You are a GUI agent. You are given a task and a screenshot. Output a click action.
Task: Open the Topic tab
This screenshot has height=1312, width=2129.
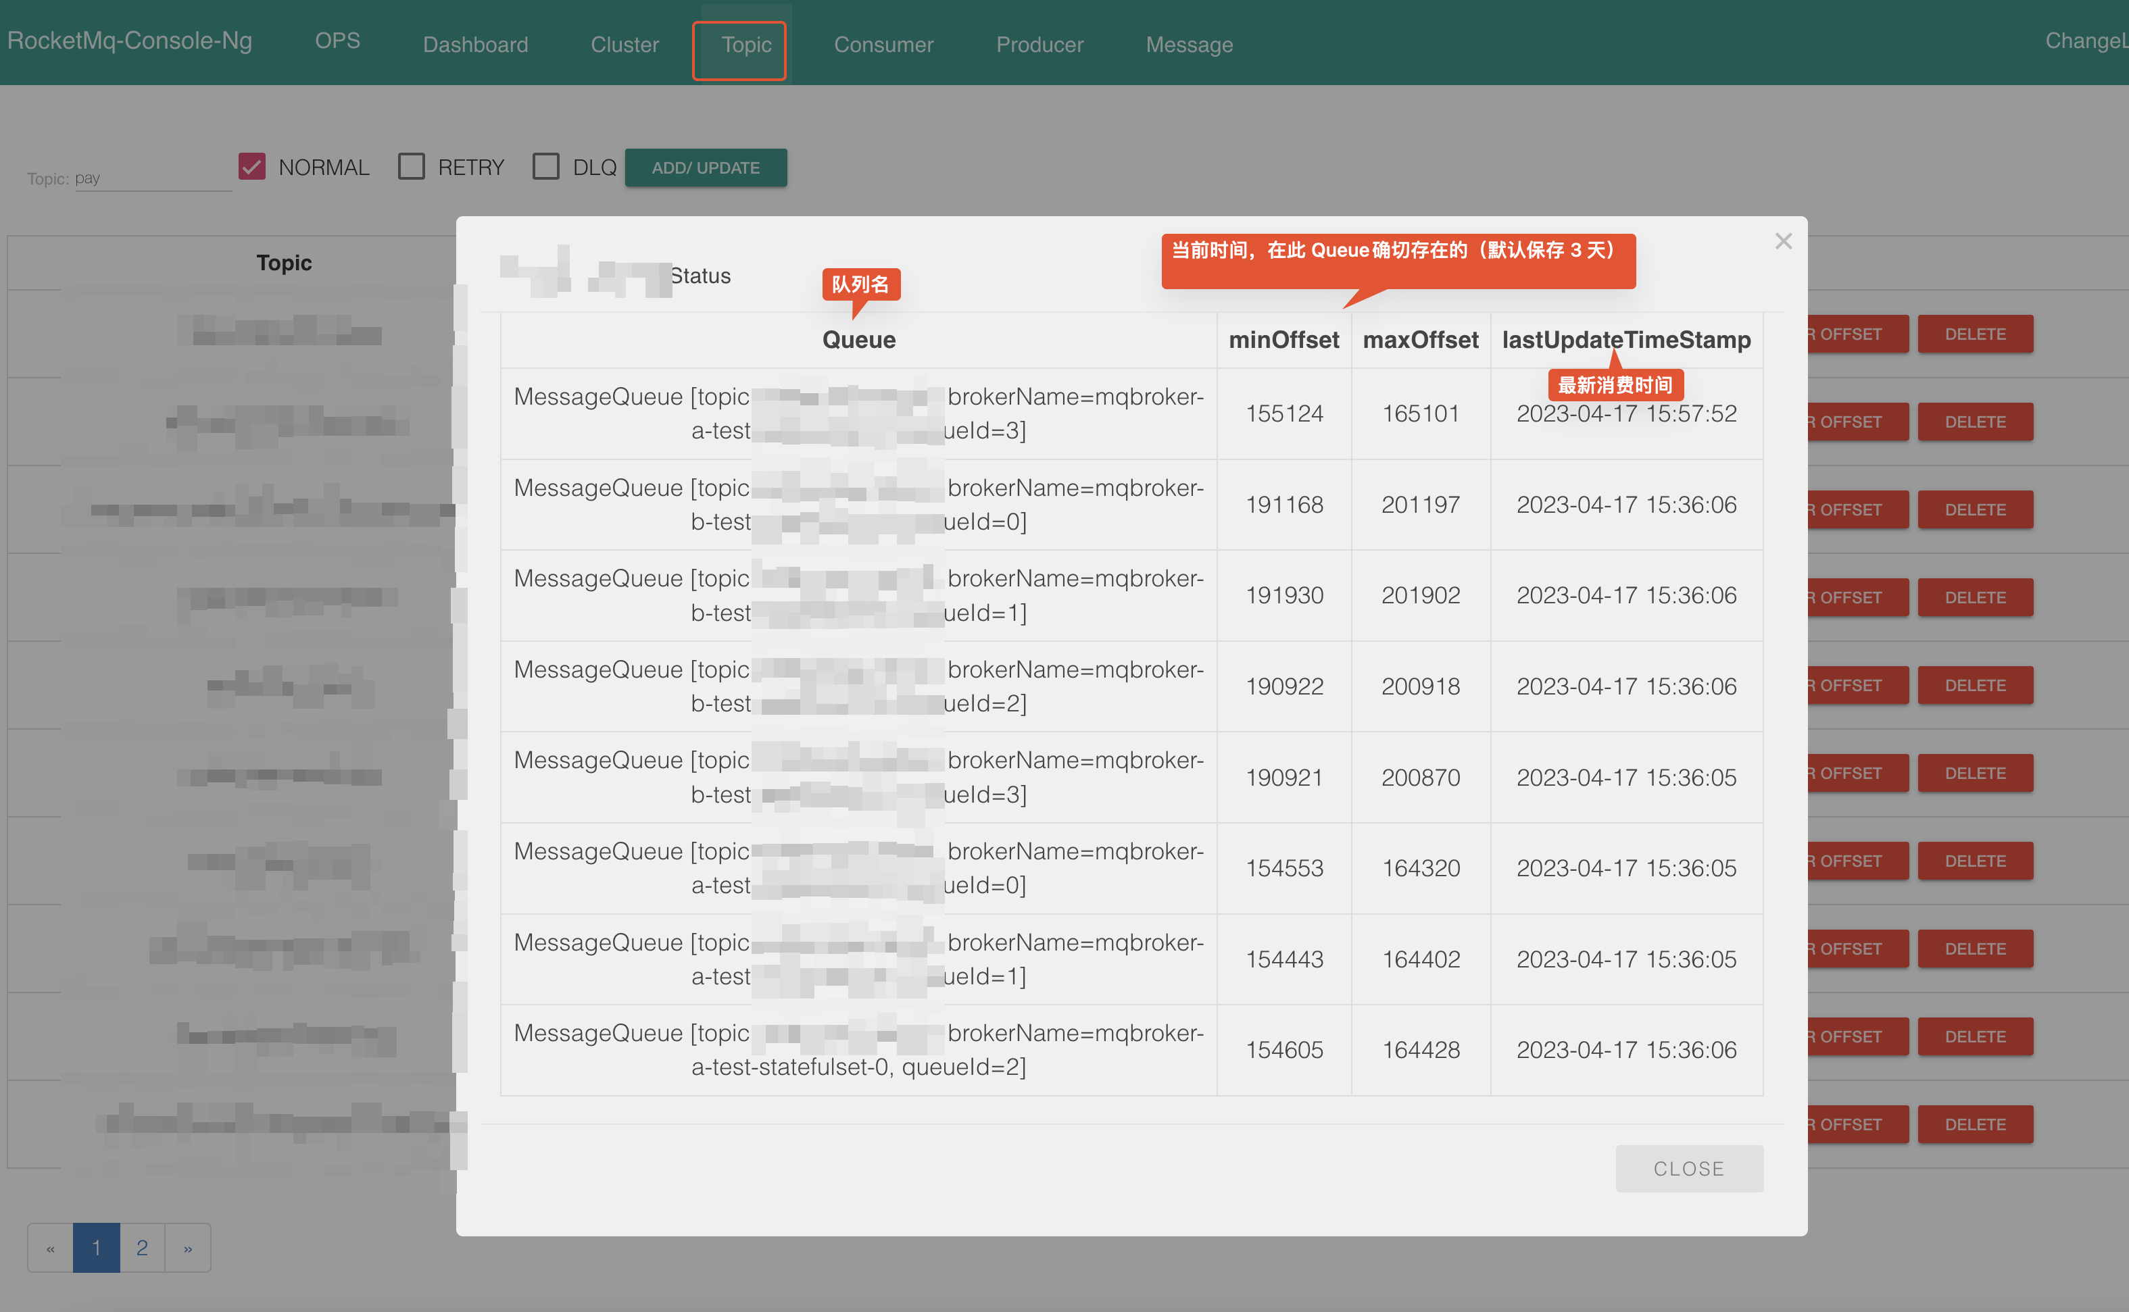[745, 45]
